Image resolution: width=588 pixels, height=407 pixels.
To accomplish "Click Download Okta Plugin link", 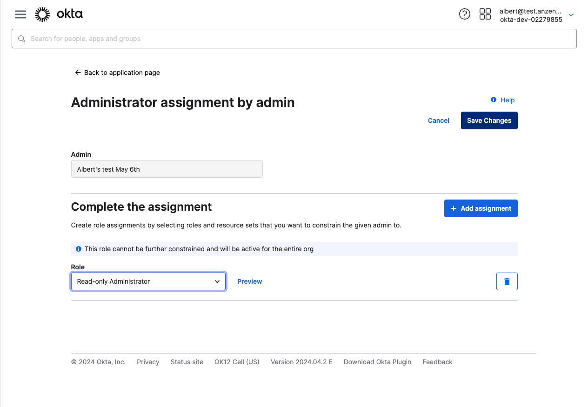I will (377, 362).
